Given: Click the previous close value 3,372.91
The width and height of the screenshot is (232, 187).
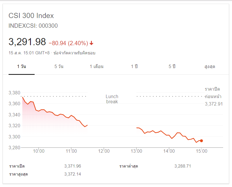Looking at the screenshot, I should pyautogui.click(x=214, y=104).
